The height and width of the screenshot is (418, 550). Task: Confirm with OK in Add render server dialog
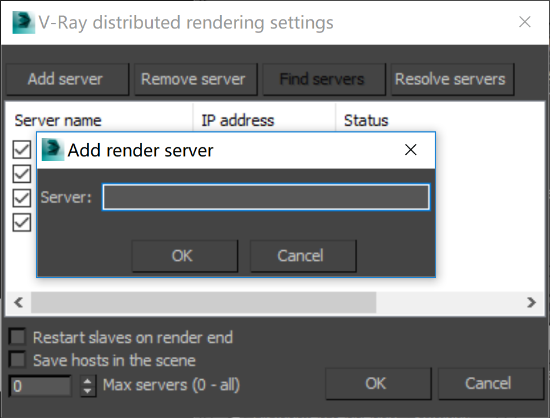coord(184,256)
